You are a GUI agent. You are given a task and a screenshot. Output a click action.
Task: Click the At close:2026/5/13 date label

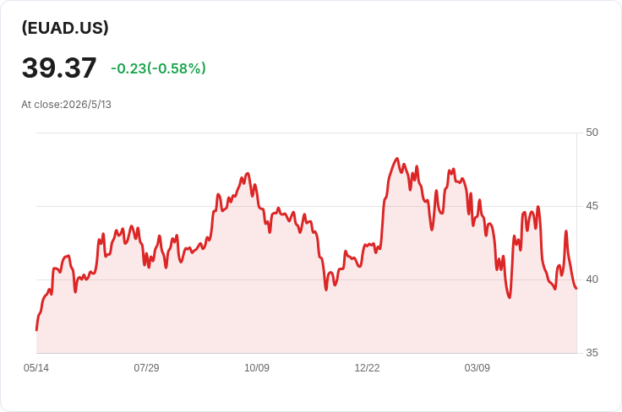point(66,105)
